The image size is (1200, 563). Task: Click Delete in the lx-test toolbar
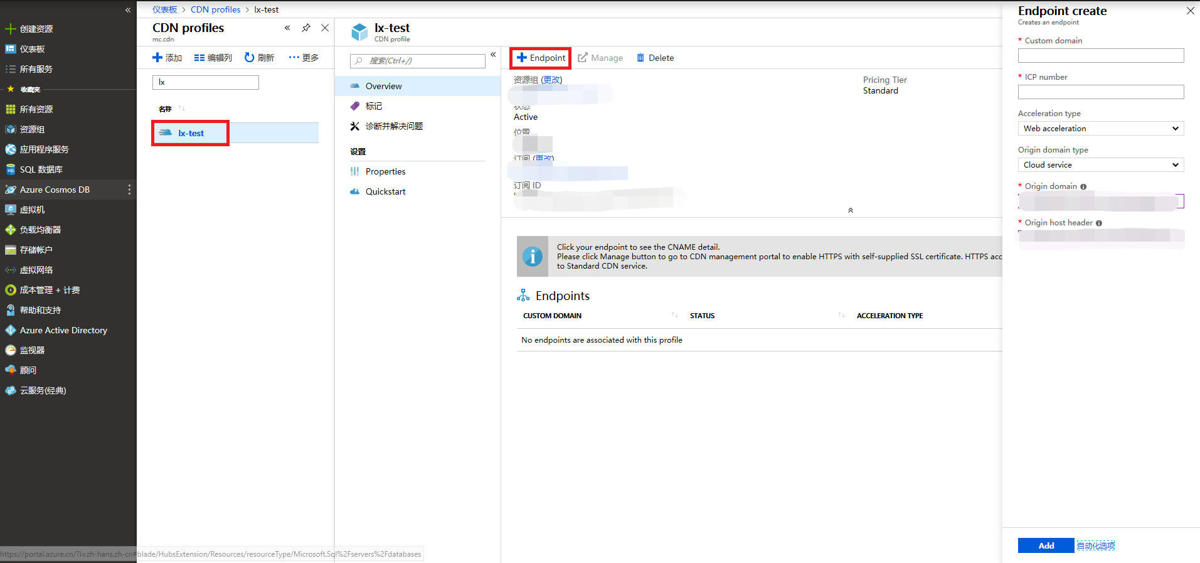[655, 58]
